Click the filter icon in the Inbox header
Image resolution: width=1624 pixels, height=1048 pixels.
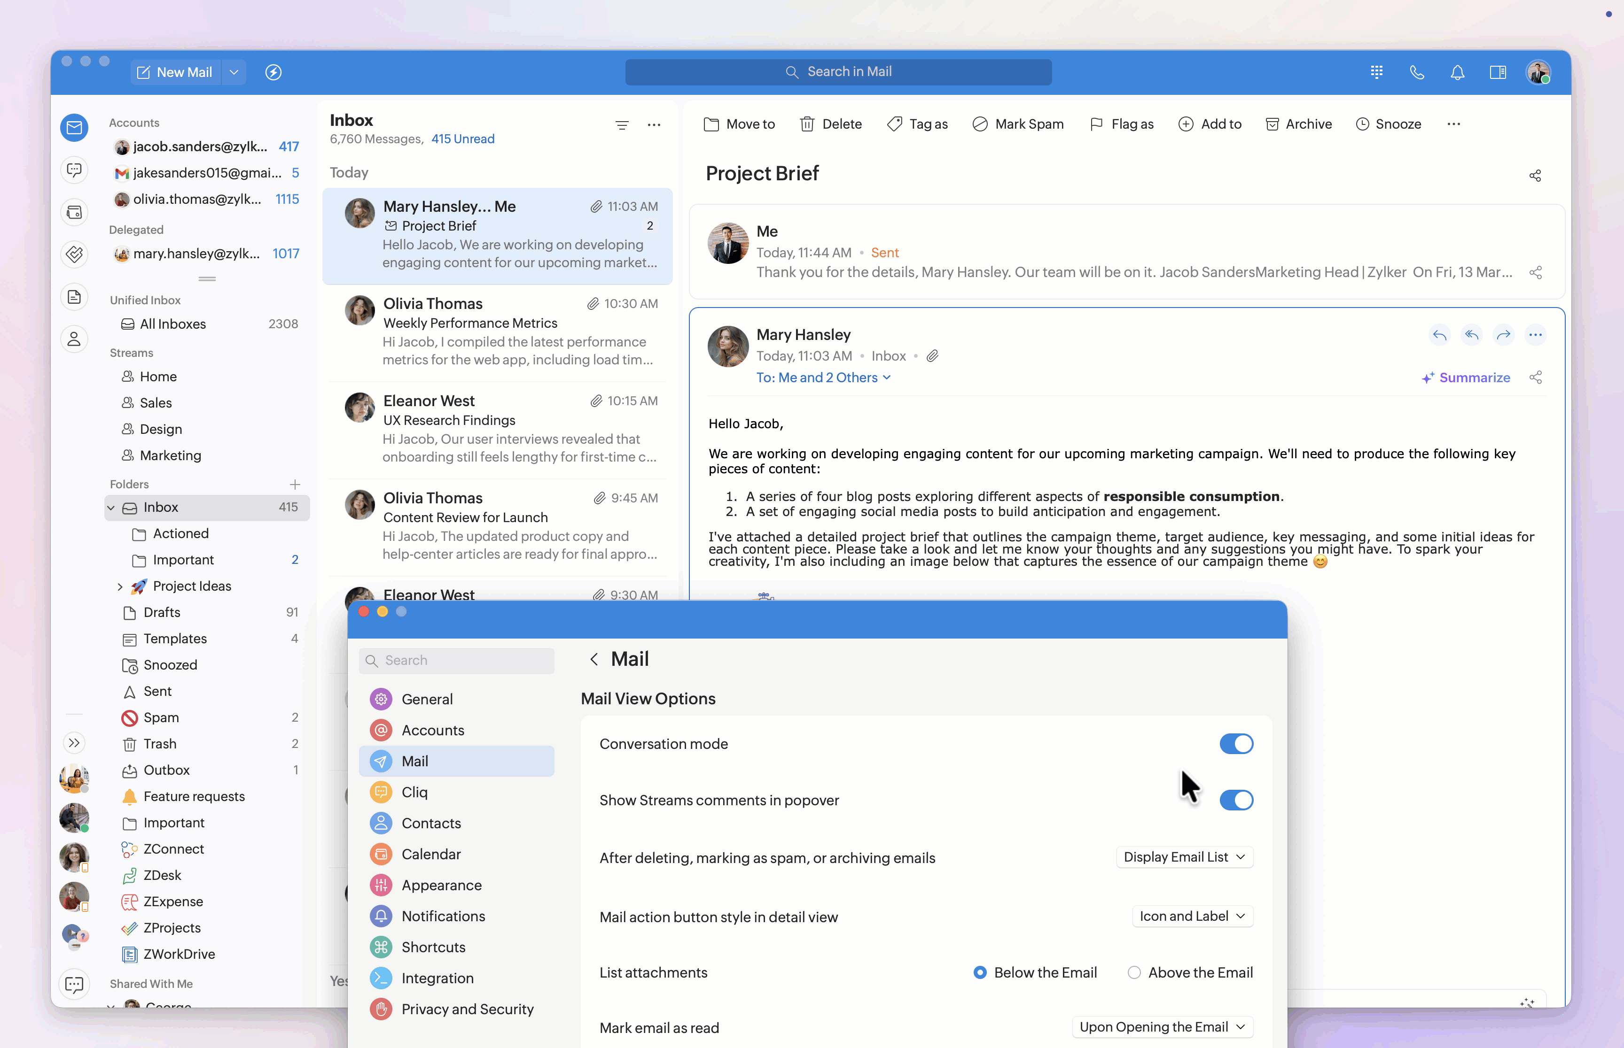click(x=621, y=125)
